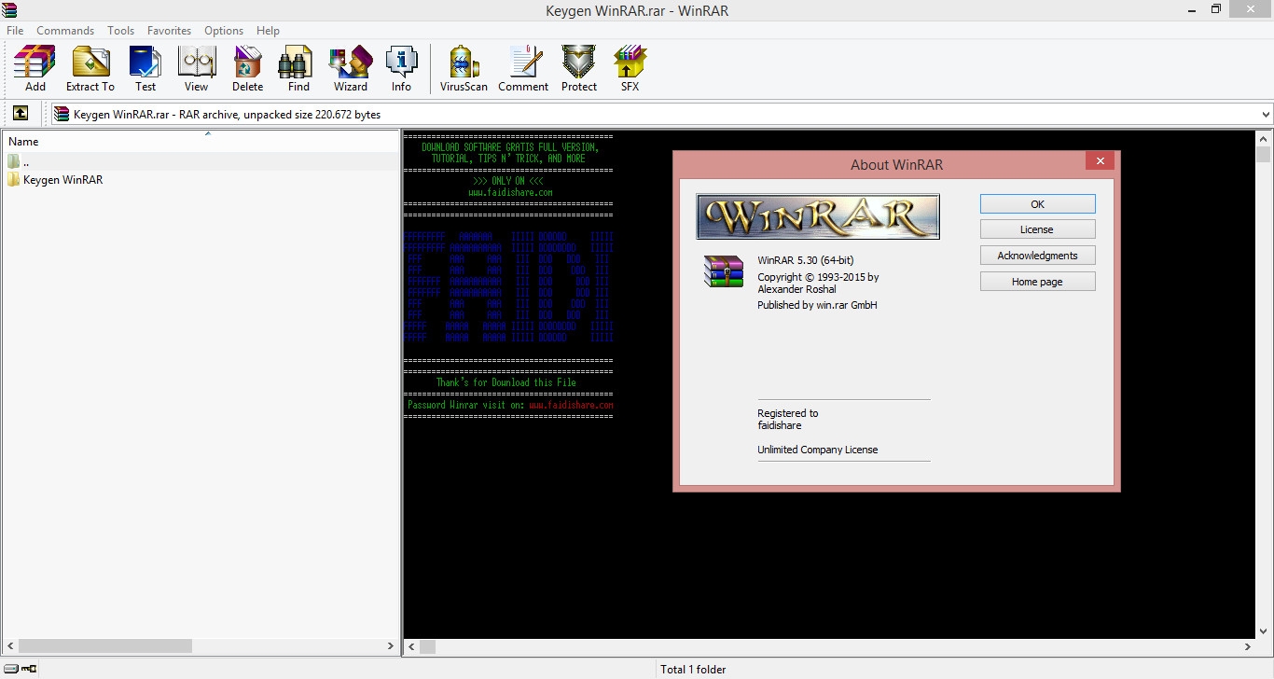Launch the Wizard tool
1274x679 pixels.
point(350,65)
